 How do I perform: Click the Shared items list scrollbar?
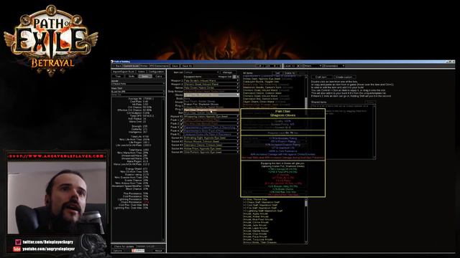click(374, 132)
